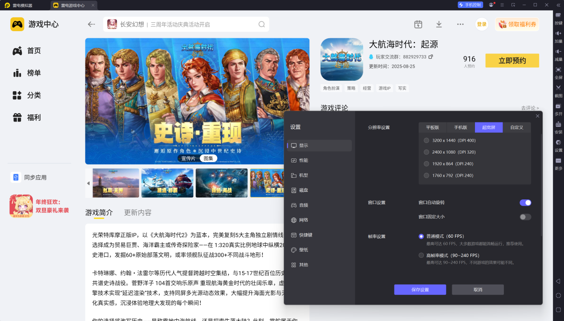
Task: Take a screenshot with 截图 scissors icon
Action: [558, 91]
